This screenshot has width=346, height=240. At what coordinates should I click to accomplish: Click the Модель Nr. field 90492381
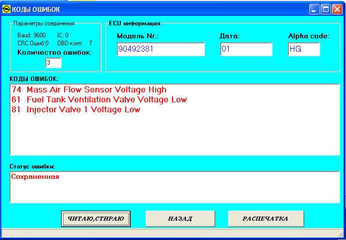coord(161,49)
